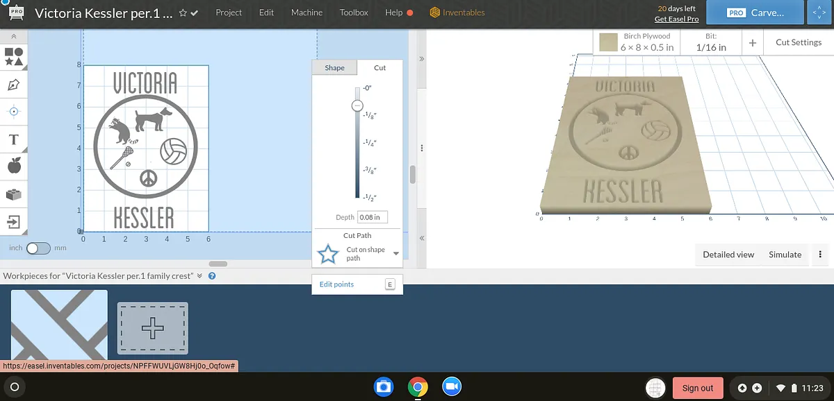The height and width of the screenshot is (401, 834).
Task: Click the cut depth slider handle
Action: pyautogui.click(x=357, y=105)
